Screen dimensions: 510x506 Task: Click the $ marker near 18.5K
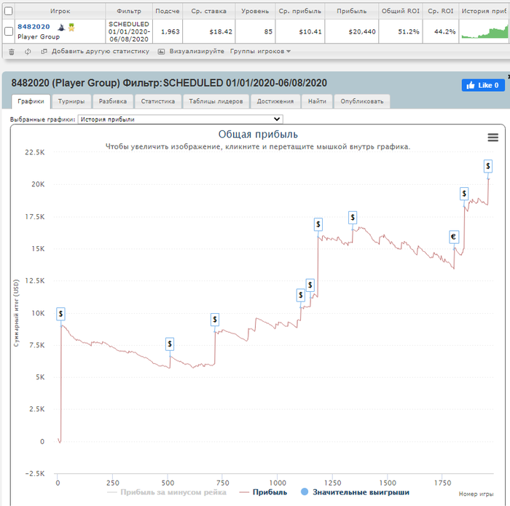[464, 194]
